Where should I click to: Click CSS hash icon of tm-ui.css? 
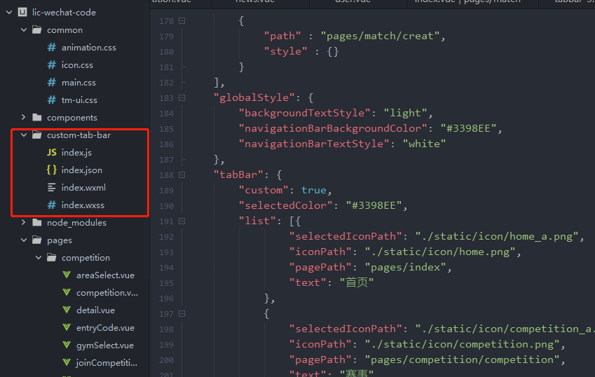(52, 100)
